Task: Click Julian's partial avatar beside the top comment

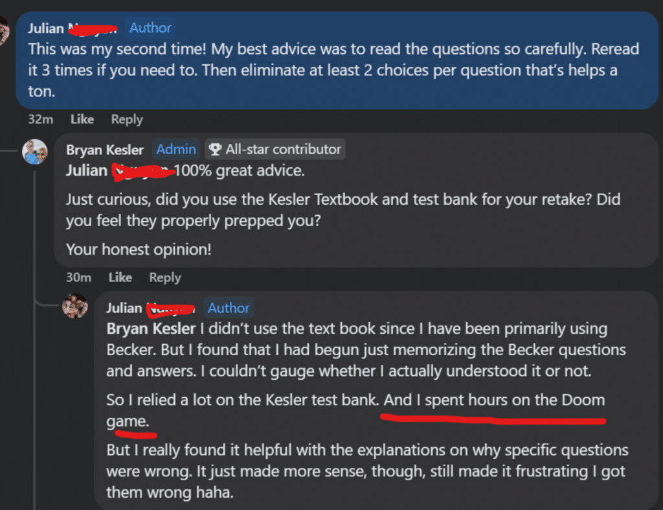Action: point(4,30)
